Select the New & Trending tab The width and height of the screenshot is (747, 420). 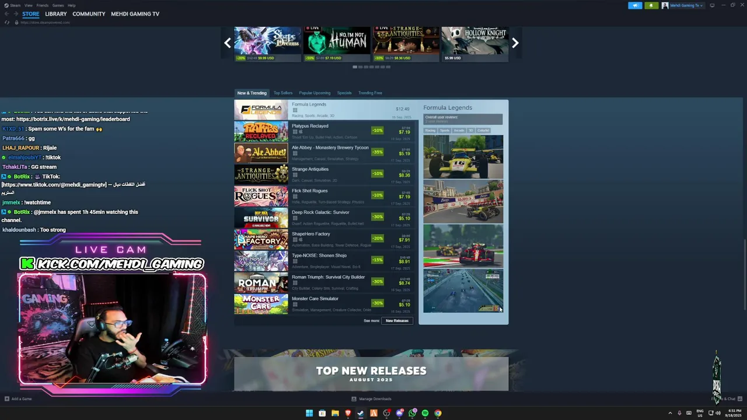click(x=252, y=93)
